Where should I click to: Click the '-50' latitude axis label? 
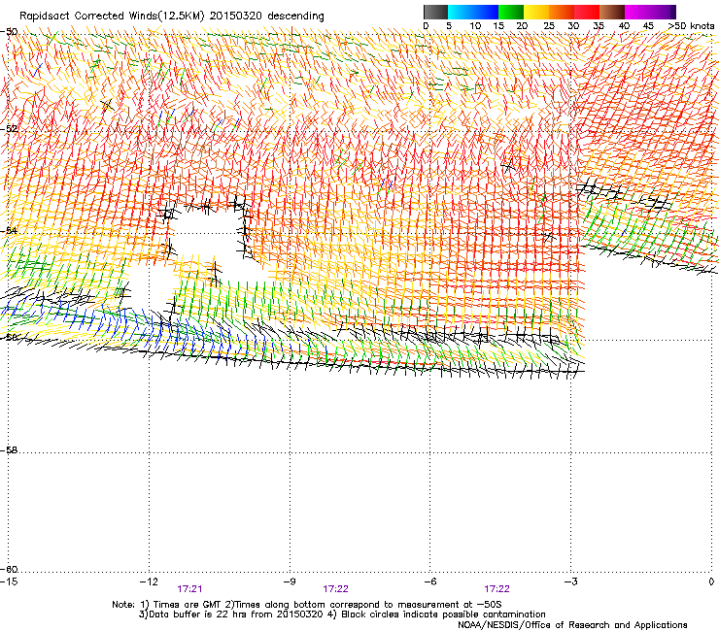pos(9,32)
